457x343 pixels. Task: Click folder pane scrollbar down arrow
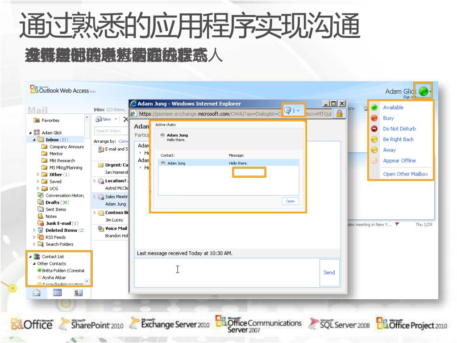pos(87,281)
